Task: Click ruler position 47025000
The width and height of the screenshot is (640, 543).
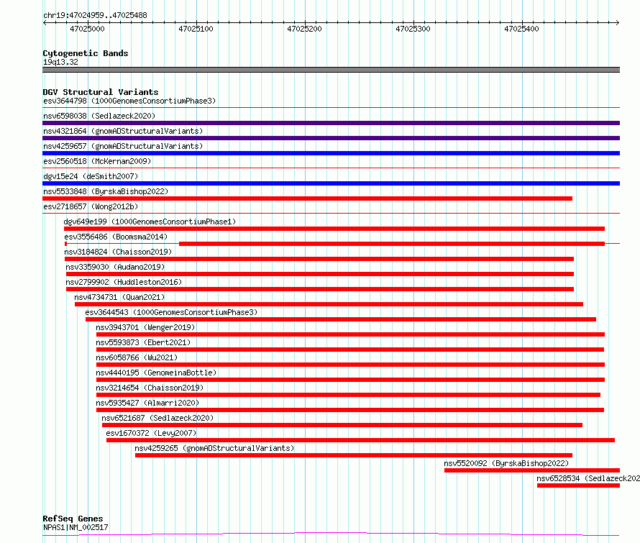Action: tap(87, 29)
